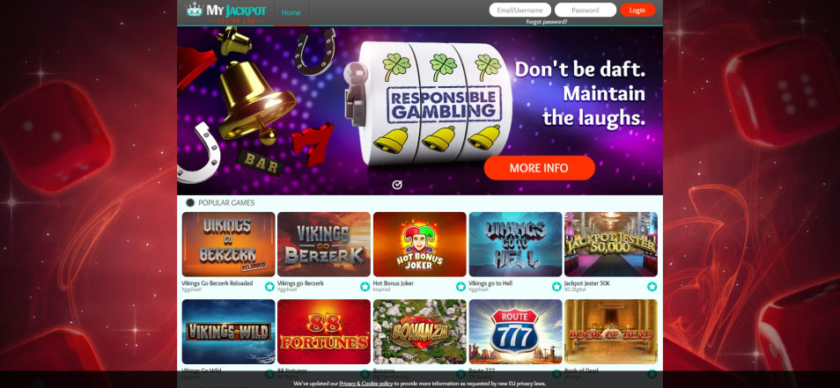Open the Privacy & Cookie policy link
Image resolution: width=840 pixels, height=388 pixels.
point(366,384)
